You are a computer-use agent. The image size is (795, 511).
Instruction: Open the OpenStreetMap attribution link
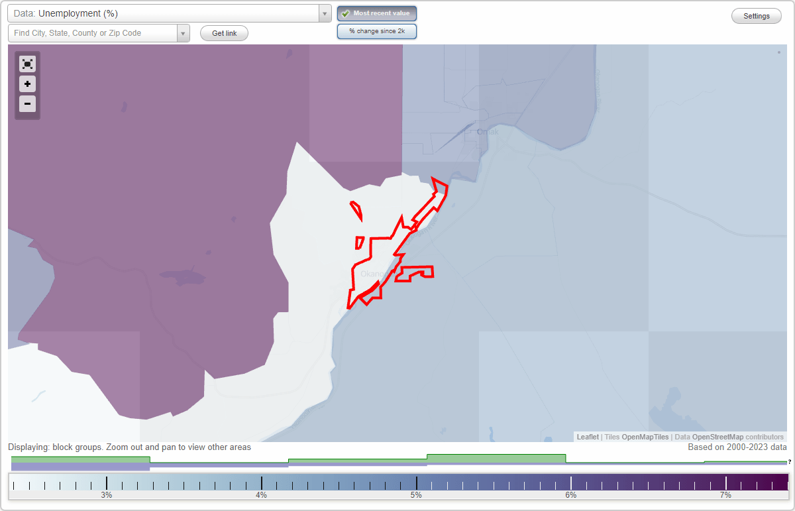pos(717,437)
